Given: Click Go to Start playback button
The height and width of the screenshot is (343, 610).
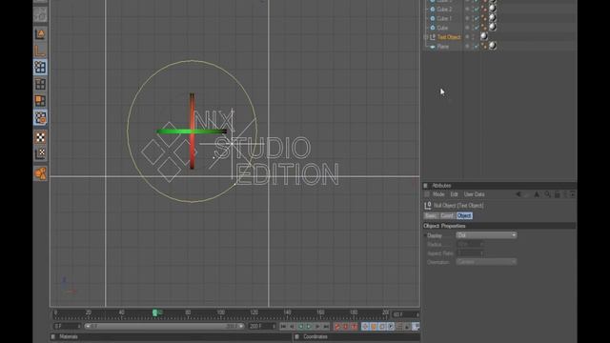Looking at the screenshot, I should tap(283, 326).
